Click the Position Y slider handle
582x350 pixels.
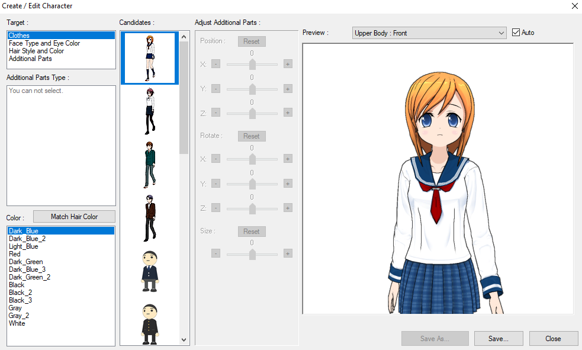252,89
